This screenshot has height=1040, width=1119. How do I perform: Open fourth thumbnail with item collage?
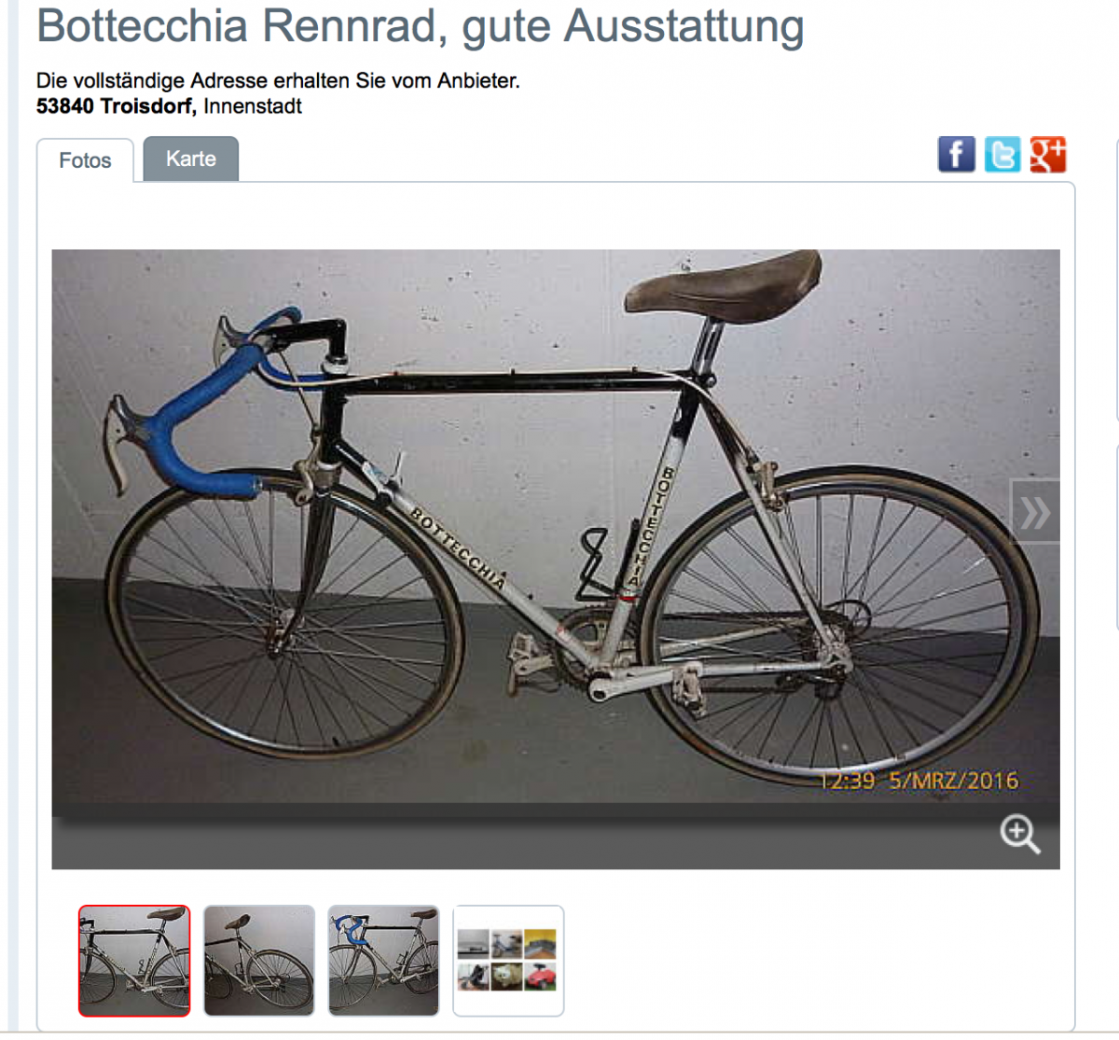(x=508, y=961)
